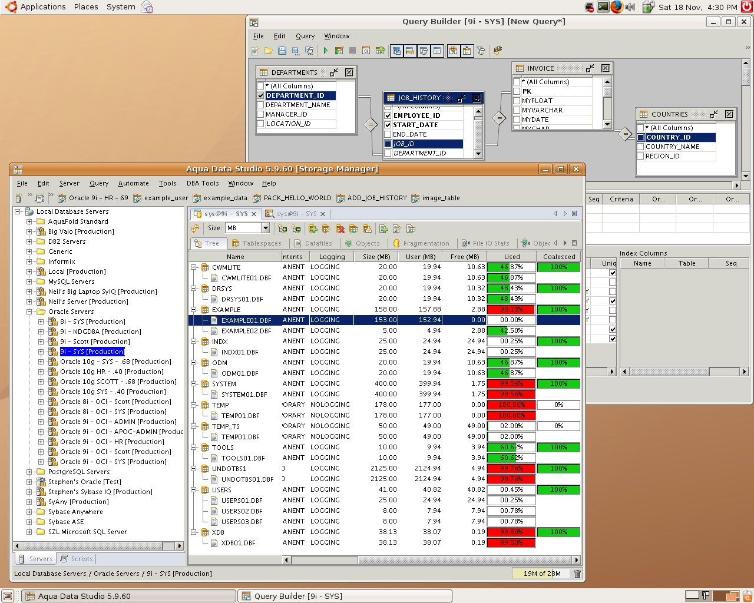
Task: Check COUNTRY_NAME in COUNTRIES table
Action: (x=640, y=147)
